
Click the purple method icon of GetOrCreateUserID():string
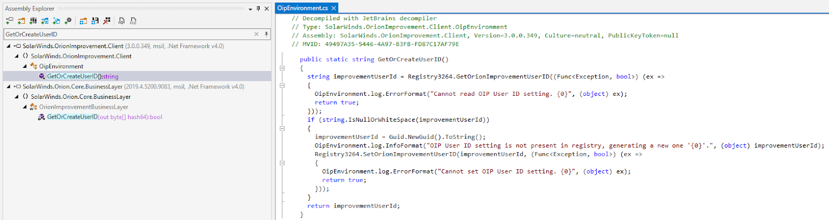click(x=42, y=76)
